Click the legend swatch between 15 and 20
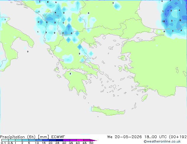Screen dimensions: 187x144 pos(46,140)
